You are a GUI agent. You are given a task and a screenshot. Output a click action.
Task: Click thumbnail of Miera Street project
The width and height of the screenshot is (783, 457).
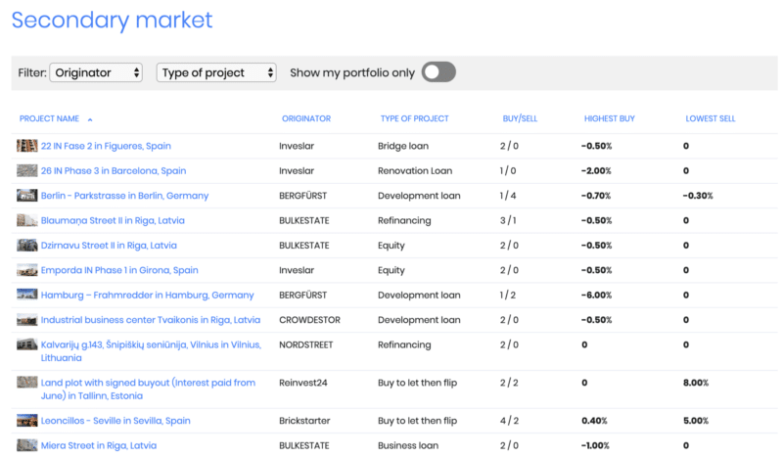point(27,445)
